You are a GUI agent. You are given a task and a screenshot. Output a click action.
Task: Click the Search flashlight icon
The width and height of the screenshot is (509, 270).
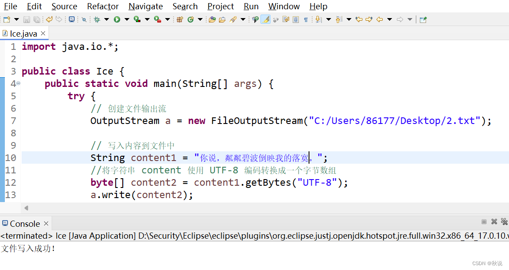click(x=233, y=20)
